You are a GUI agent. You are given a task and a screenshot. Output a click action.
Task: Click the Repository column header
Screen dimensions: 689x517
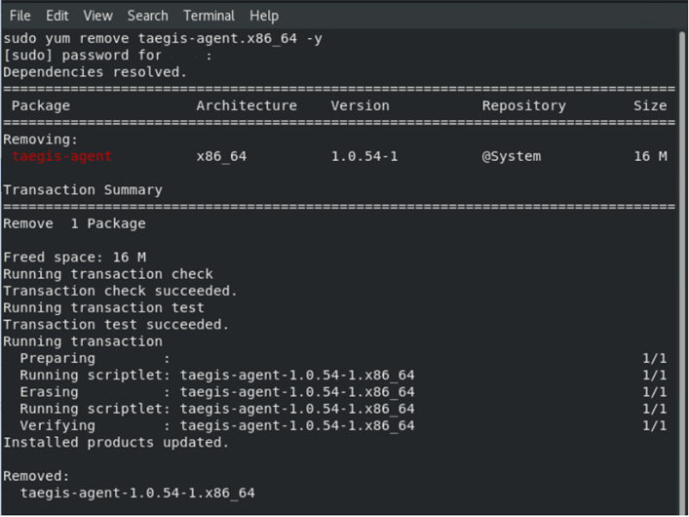click(523, 105)
